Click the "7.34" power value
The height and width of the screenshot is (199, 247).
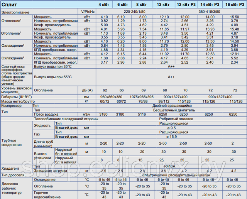(143, 29)
